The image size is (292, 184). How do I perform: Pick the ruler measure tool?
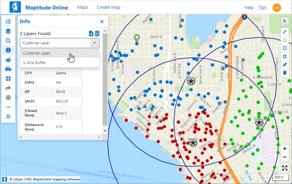click(x=285, y=64)
